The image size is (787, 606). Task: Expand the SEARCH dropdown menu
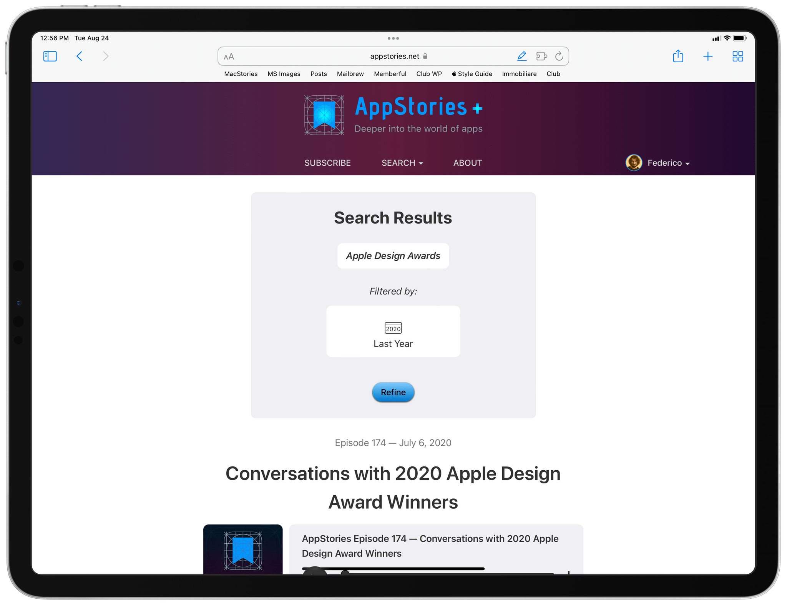(x=402, y=163)
